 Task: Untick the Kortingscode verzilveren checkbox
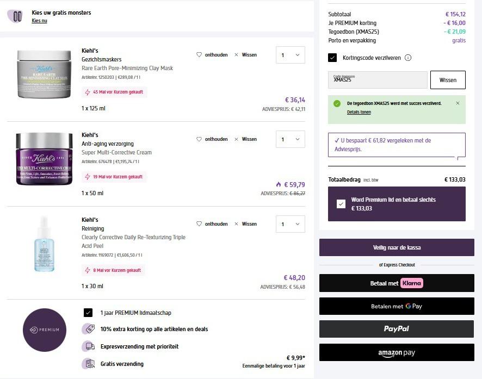[332, 58]
